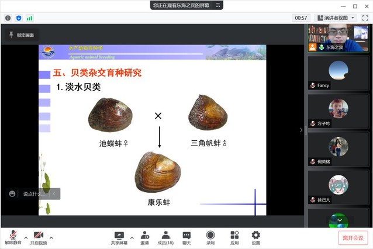Expand video options arrow

click(x=51, y=237)
